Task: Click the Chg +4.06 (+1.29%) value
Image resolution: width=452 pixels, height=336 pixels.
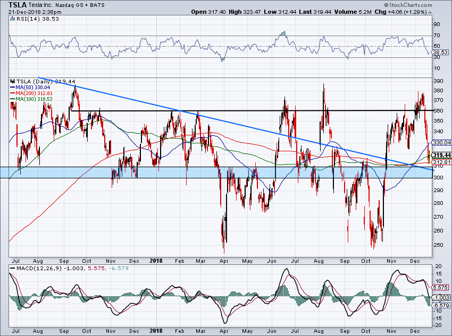Action: [401, 12]
